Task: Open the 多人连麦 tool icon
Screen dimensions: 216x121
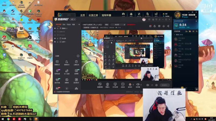Action: coord(67,72)
